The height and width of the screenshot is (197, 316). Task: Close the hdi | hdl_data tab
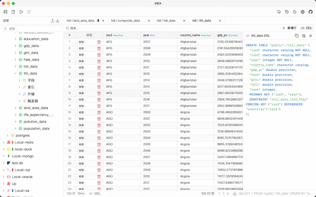pos(184,20)
